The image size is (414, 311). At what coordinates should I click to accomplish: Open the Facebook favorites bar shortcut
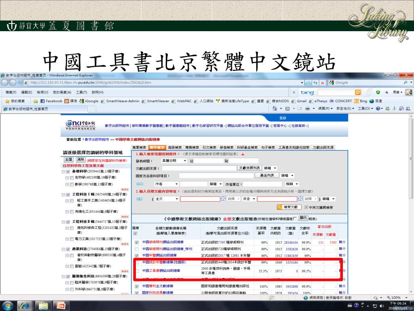[x=51, y=101]
